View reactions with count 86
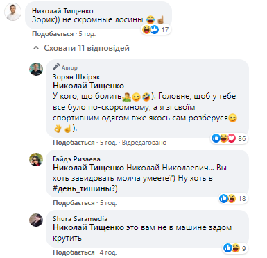Screen dimensions: 267x258 pyautogui.click(x=229, y=138)
